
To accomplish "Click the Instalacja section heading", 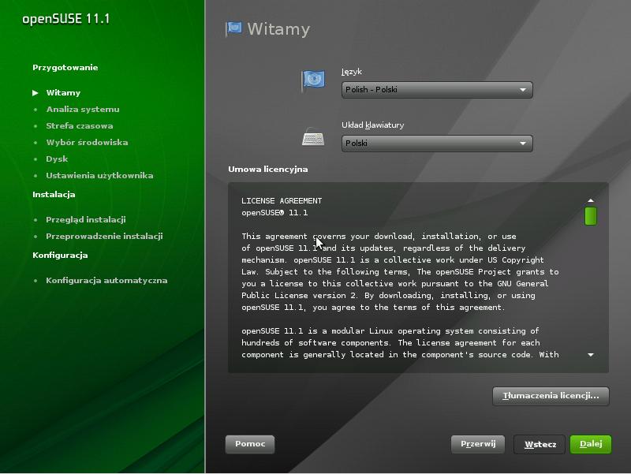I will tap(54, 194).
